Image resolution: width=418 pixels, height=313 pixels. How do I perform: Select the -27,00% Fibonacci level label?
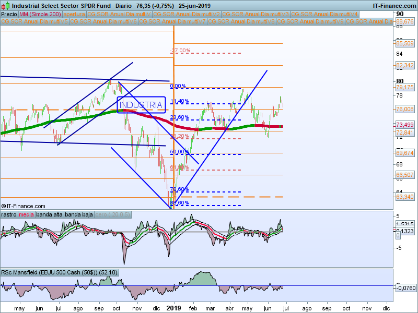click(x=180, y=50)
